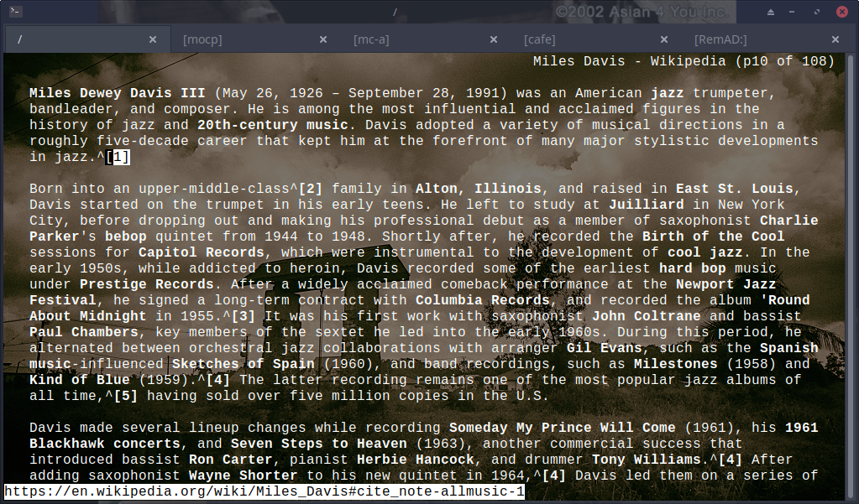Click the terminal icon in the title bar
The width and height of the screenshot is (859, 504).
pos(16,11)
